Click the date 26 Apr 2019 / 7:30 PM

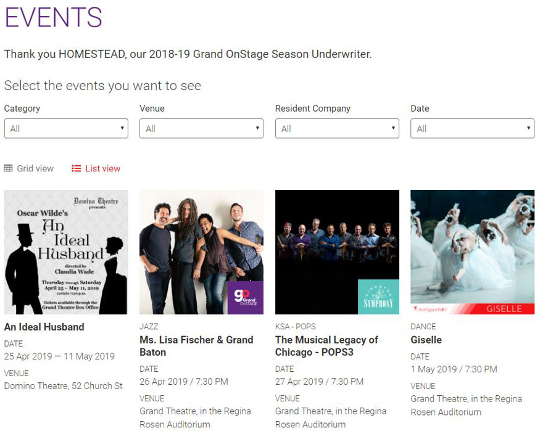pyautogui.click(x=184, y=382)
